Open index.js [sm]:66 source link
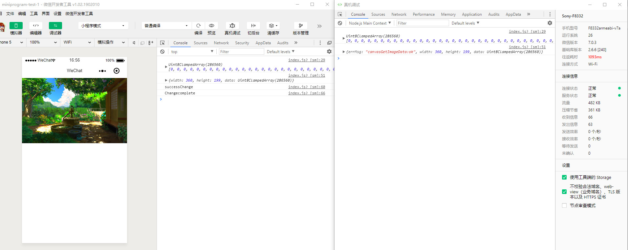The width and height of the screenshot is (628, 250). 307,93
